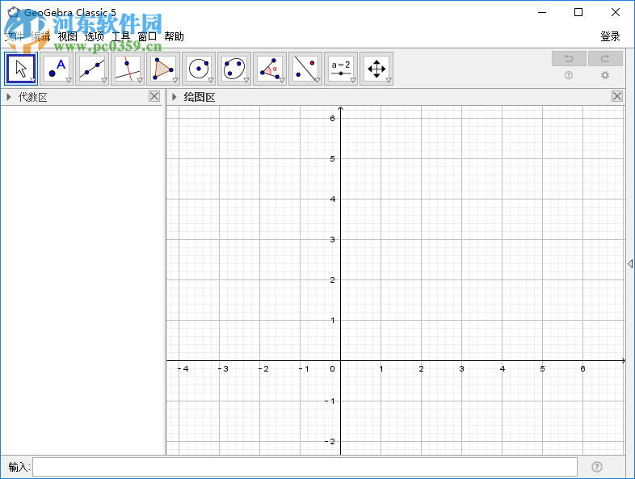This screenshot has height=479, width=635.
Task: Click the x-axis label -4
Action: [183, 369]
